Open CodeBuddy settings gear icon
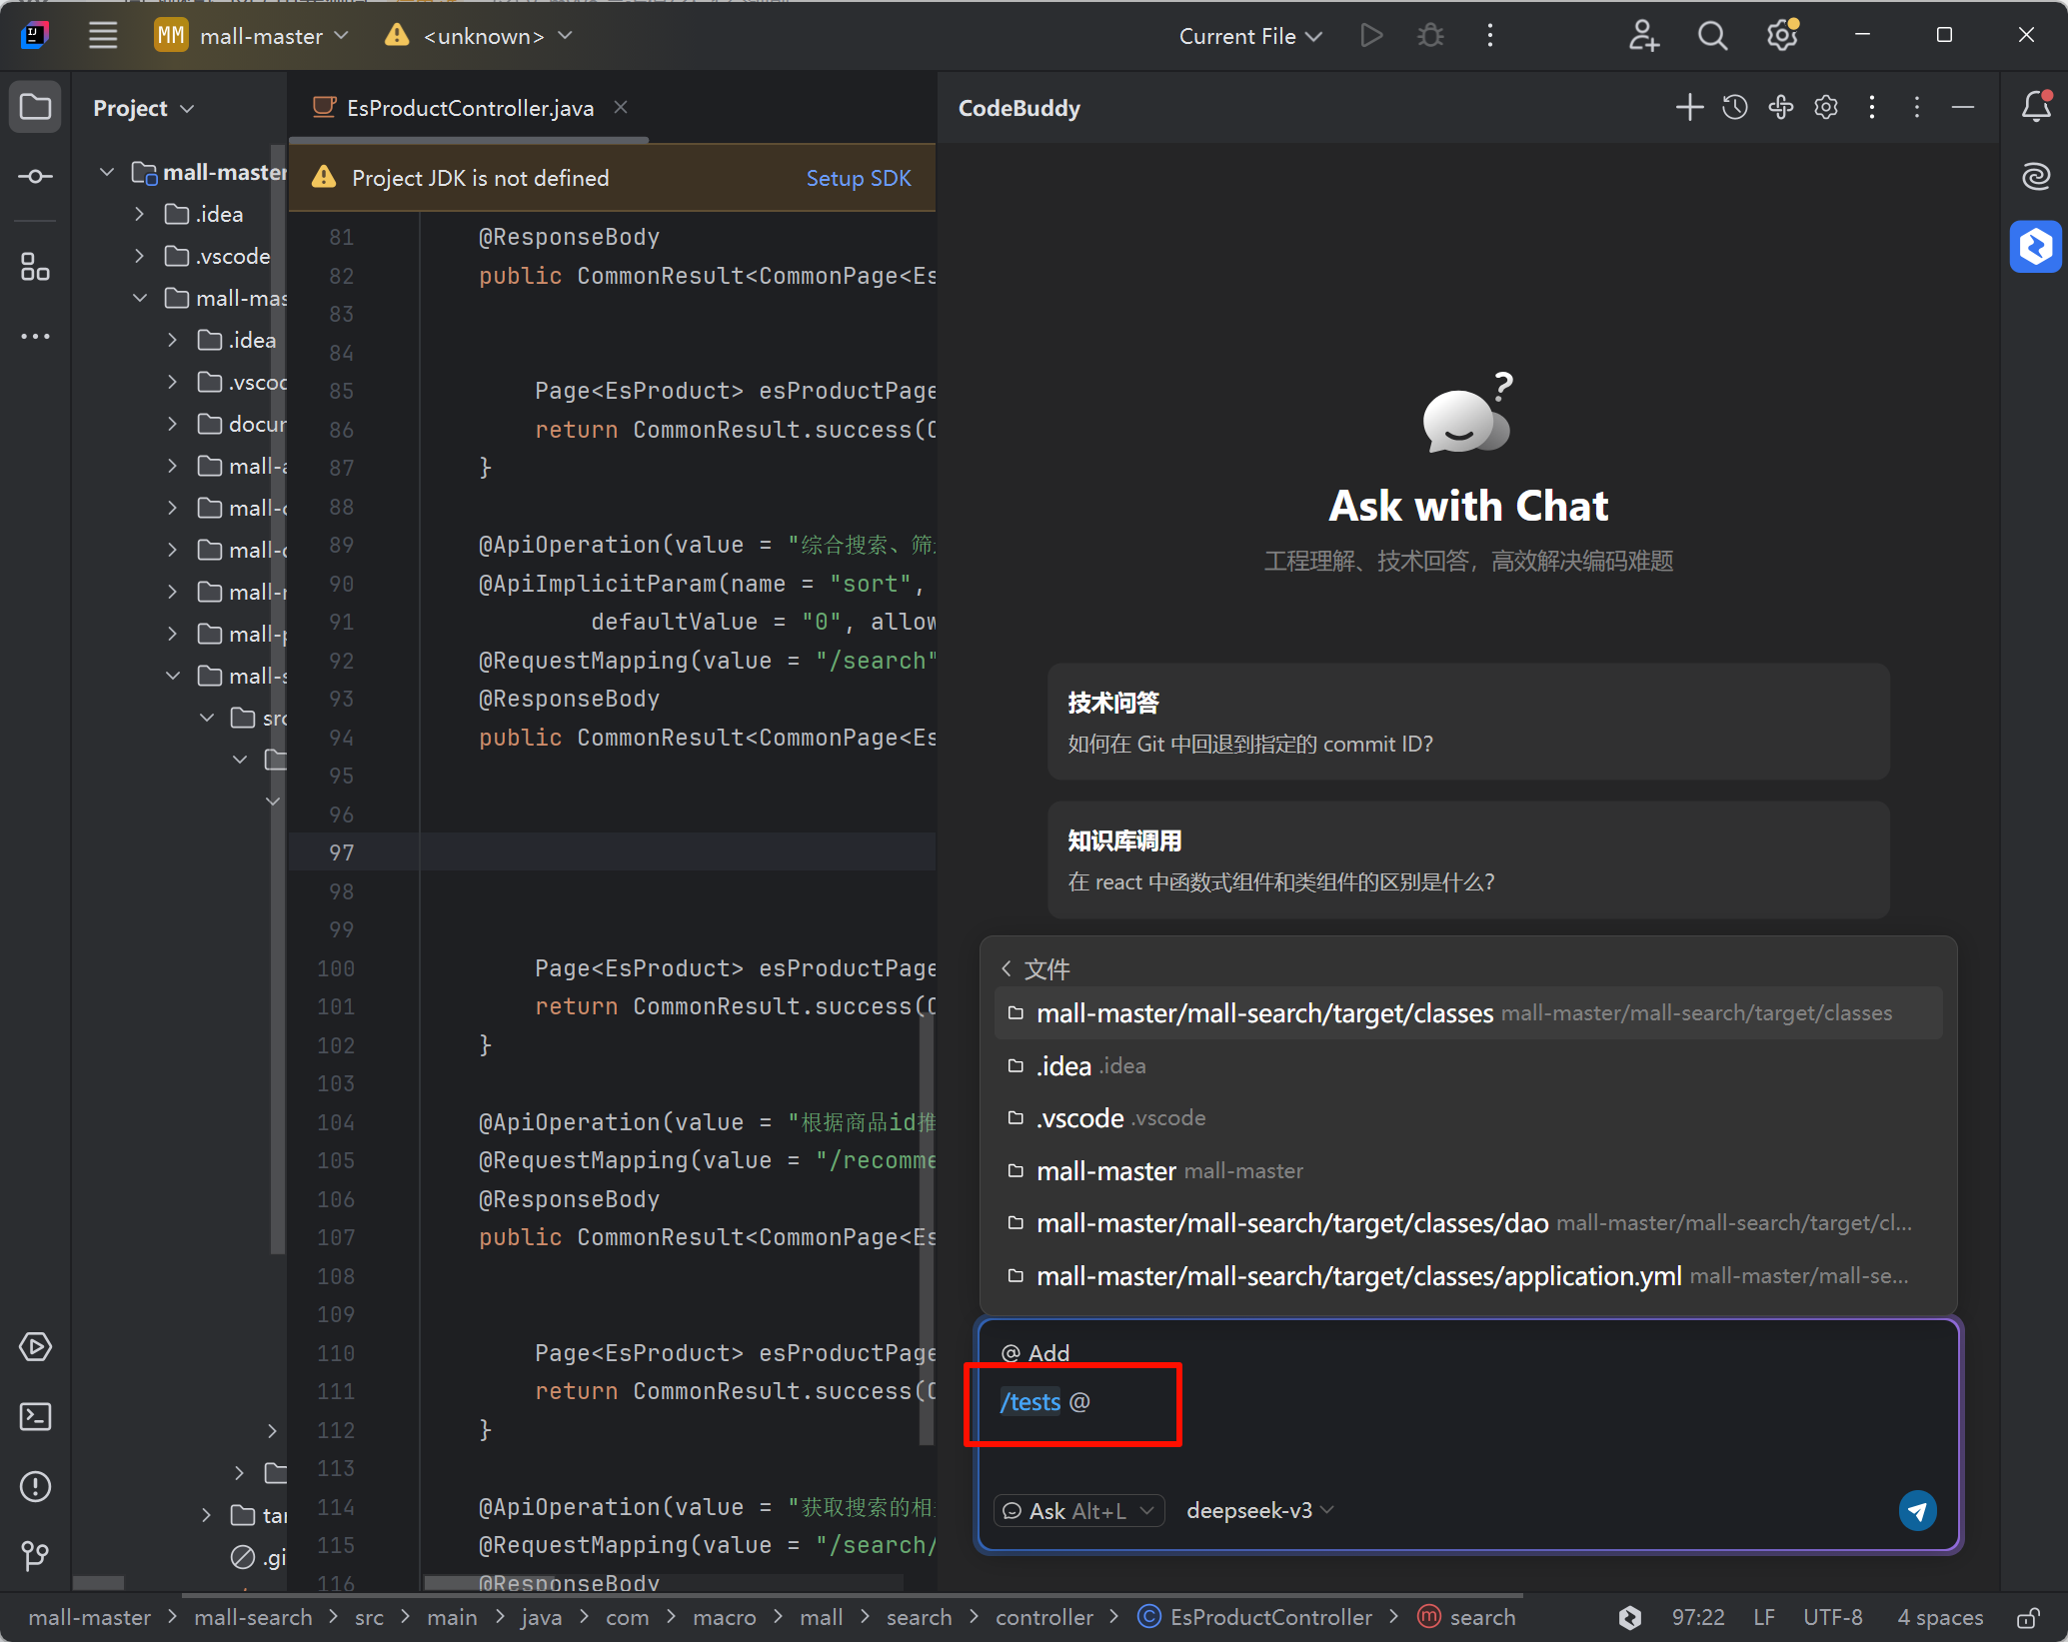Screen dimensions: 2068x1642 click(x=1825, y=108)
